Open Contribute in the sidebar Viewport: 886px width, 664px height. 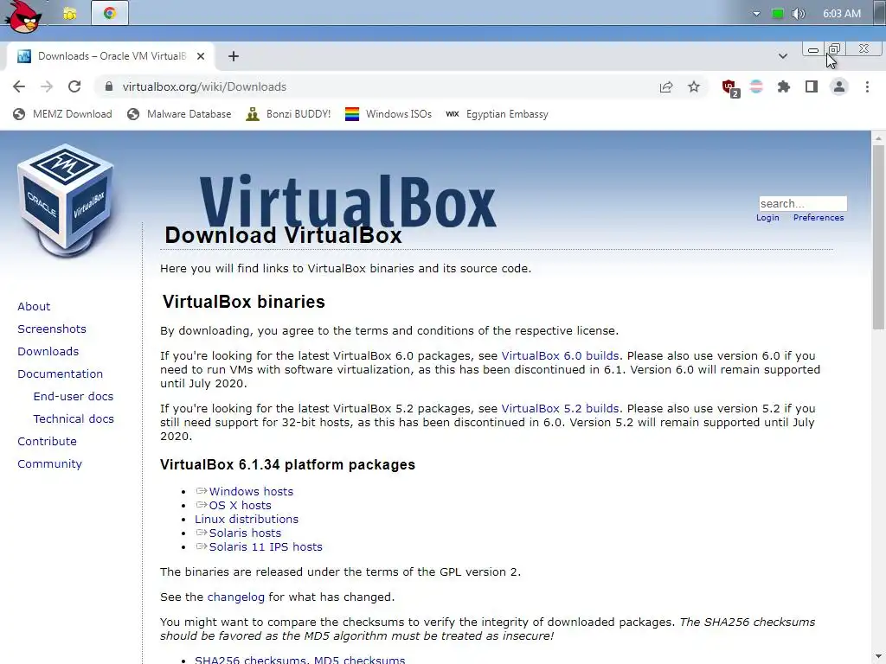click(47, 442)
